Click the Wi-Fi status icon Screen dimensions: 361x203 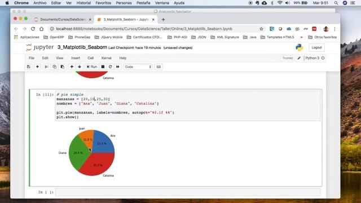pos(280,3)
